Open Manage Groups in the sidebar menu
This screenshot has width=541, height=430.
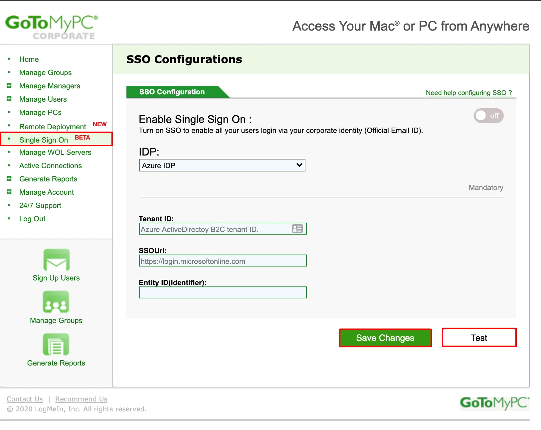(x=45, y=72)
